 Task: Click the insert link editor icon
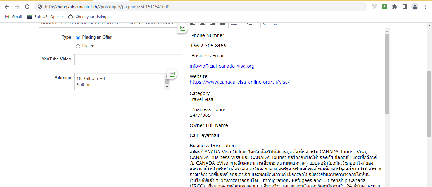point(265,23)
